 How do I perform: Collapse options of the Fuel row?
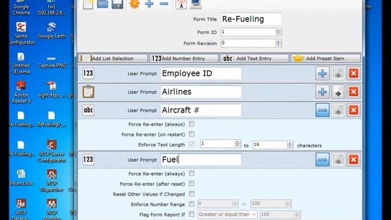(x=323, y=159)
